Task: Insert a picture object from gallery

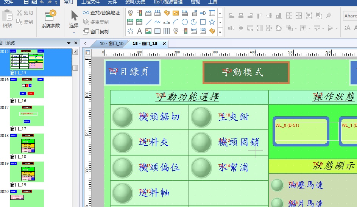Action: [x=148, y=31]
